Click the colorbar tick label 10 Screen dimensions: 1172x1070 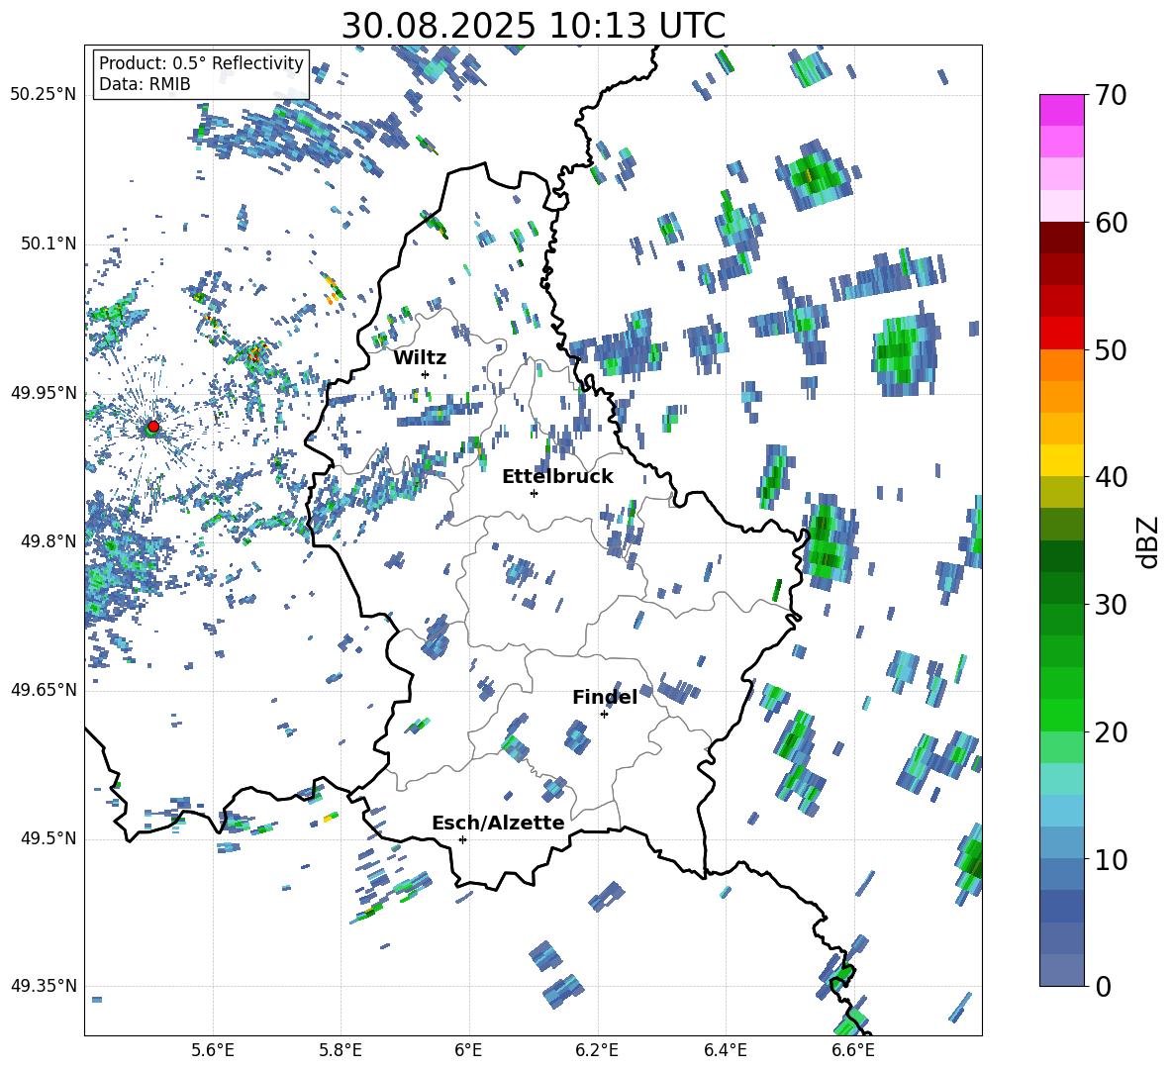pos(1111,859)
